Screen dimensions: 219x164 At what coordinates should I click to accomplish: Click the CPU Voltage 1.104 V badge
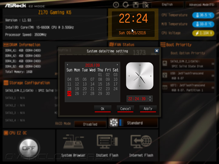coord(203,33)
